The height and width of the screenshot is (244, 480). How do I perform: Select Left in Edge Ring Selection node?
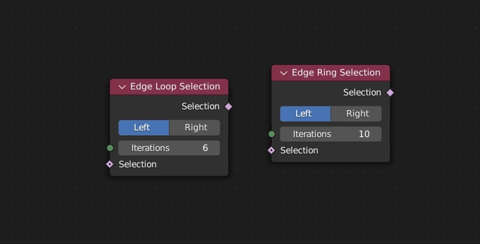305,114
